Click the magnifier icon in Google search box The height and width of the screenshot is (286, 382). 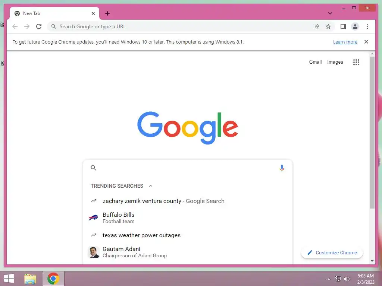pos(94,168)
